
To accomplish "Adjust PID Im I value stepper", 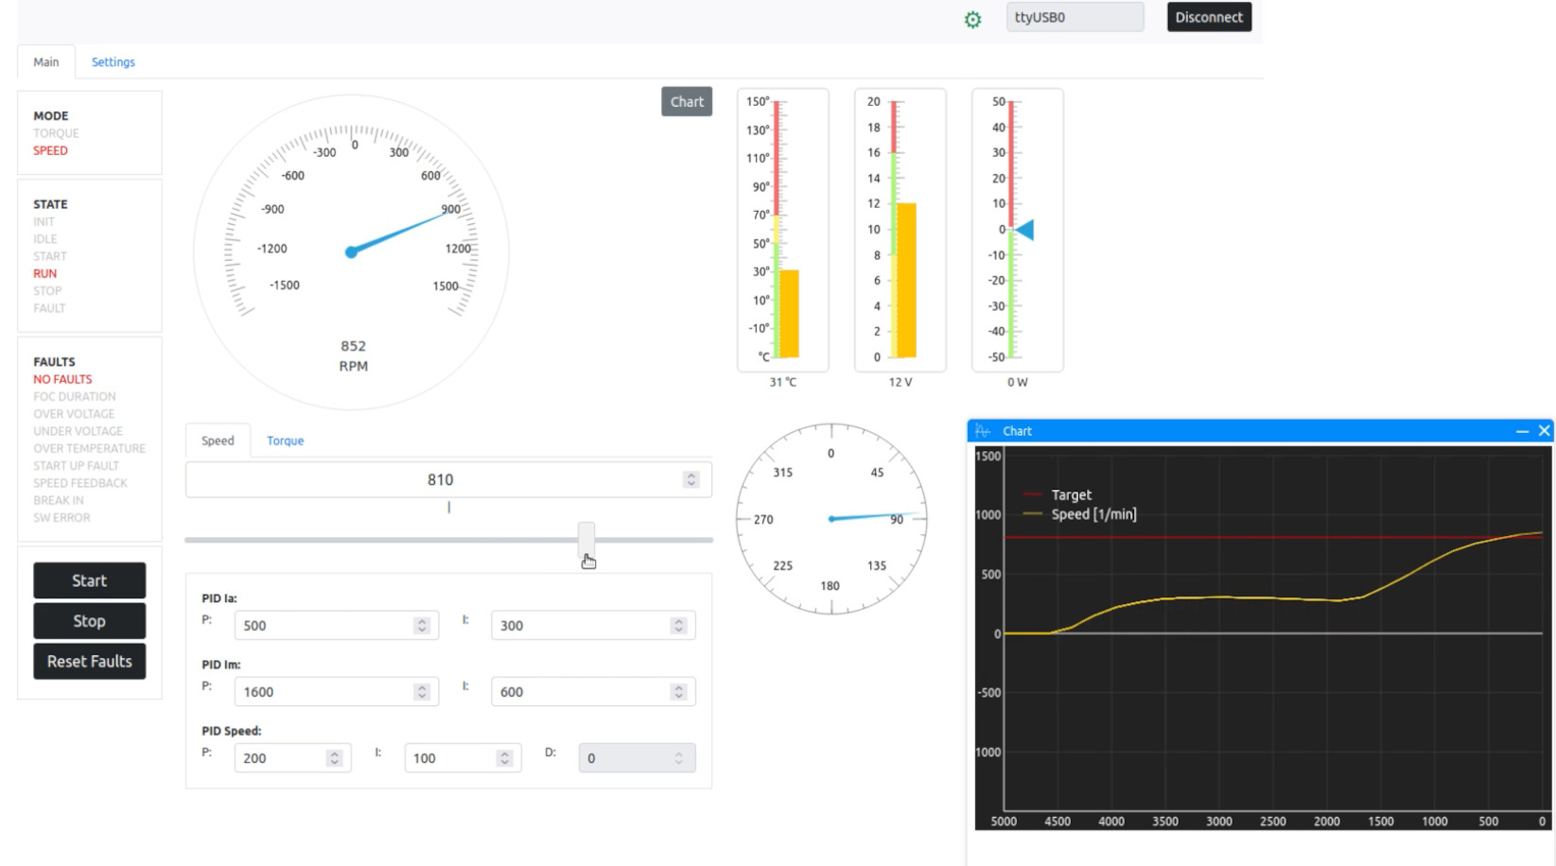I will pyautogui.click(x=678, y=692).
